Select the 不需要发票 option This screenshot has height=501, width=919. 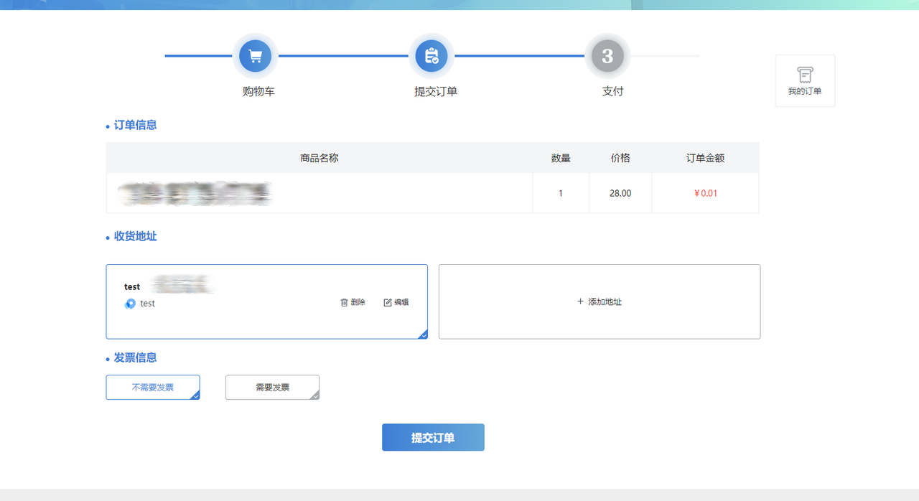(153, 387)
